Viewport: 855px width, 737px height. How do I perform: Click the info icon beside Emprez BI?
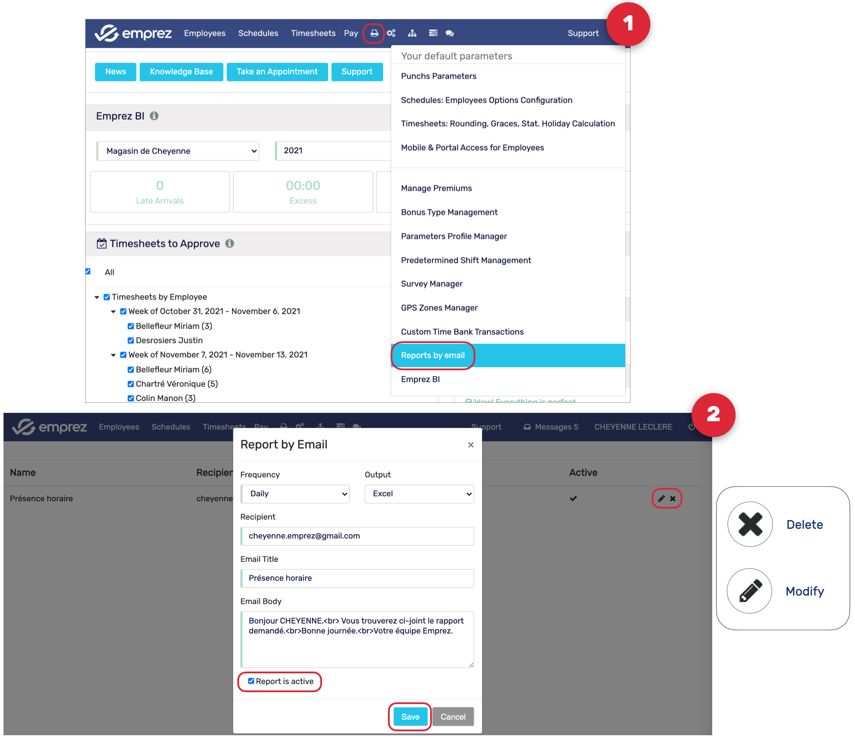point(154,116)
